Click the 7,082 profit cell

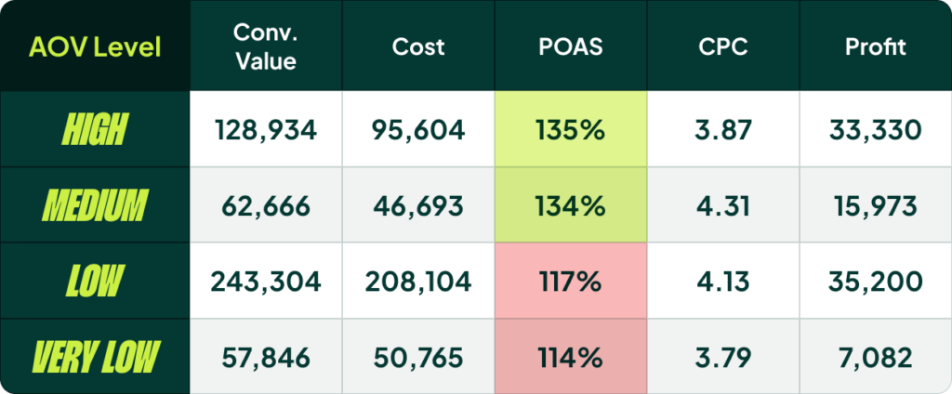point(875,356)
